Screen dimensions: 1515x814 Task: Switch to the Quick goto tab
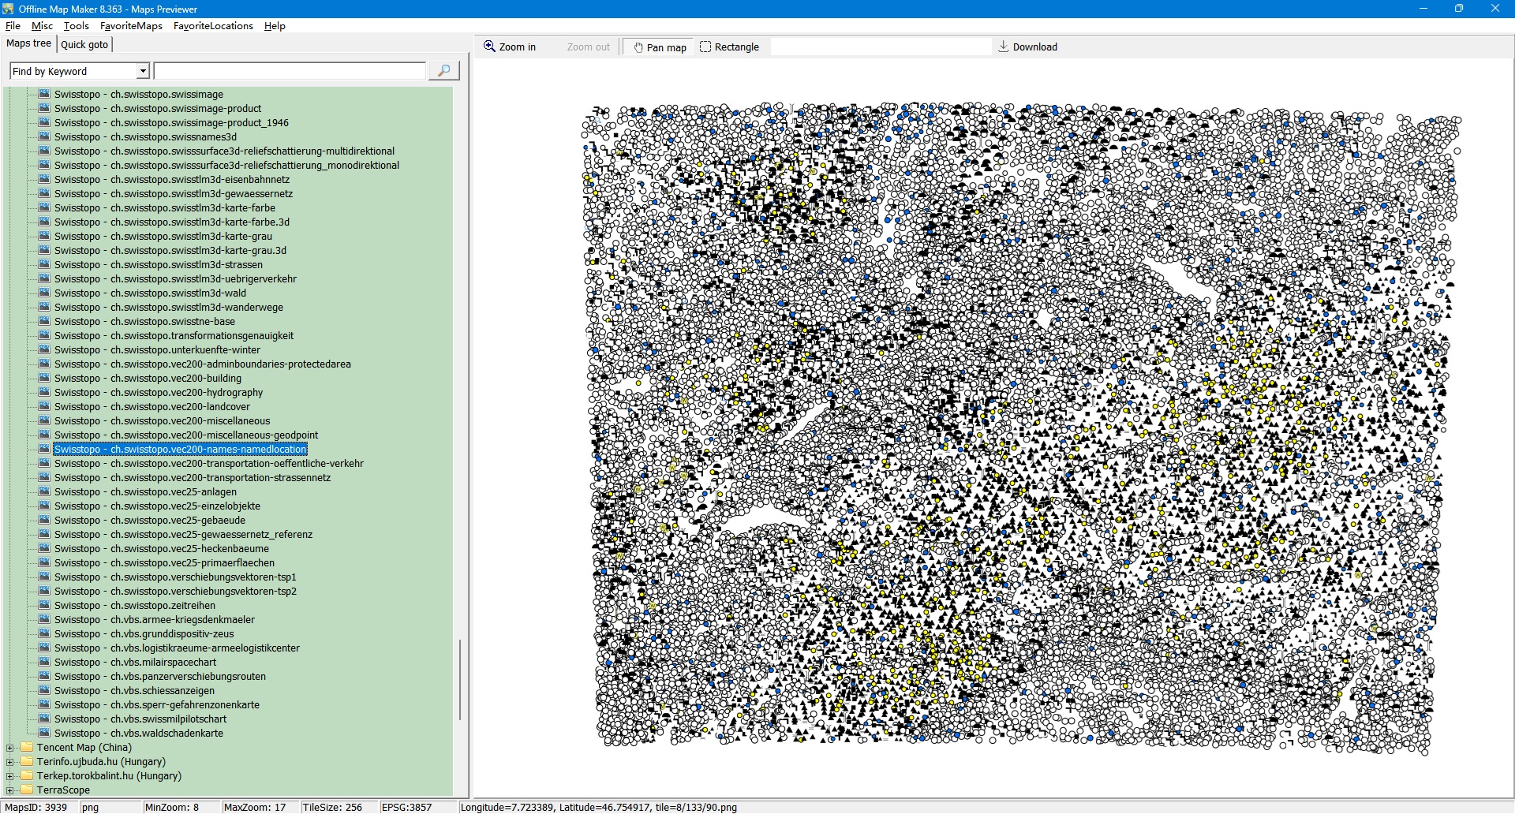tap(84, 44)
